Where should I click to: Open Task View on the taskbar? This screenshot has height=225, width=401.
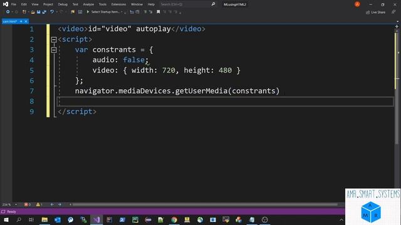tap(31, 219)
